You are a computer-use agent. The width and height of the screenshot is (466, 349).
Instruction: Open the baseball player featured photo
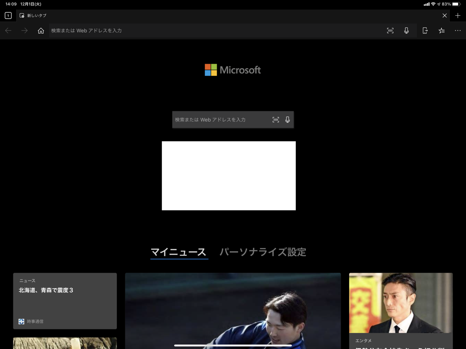233,311
